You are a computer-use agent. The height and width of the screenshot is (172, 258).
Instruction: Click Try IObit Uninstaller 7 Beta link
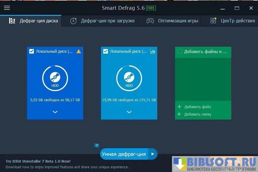click(x=38, y=161)
